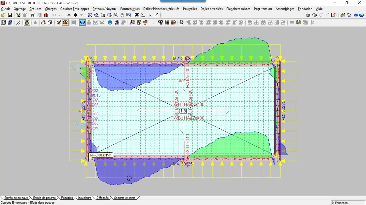Image resolution: width=366 pixels, height=205 pixels.
Task: Open the Assemblages menu
Action: (285, 9)
